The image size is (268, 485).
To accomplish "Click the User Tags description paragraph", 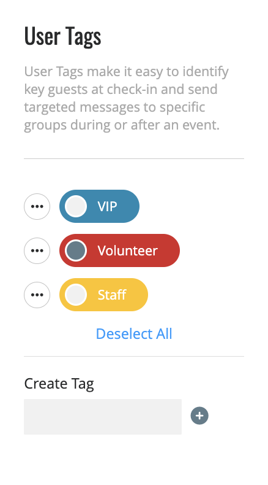I will tap(127, 98).
